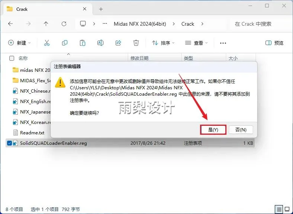
Task: Close the File Explorer window
Action: pos(284,6)
